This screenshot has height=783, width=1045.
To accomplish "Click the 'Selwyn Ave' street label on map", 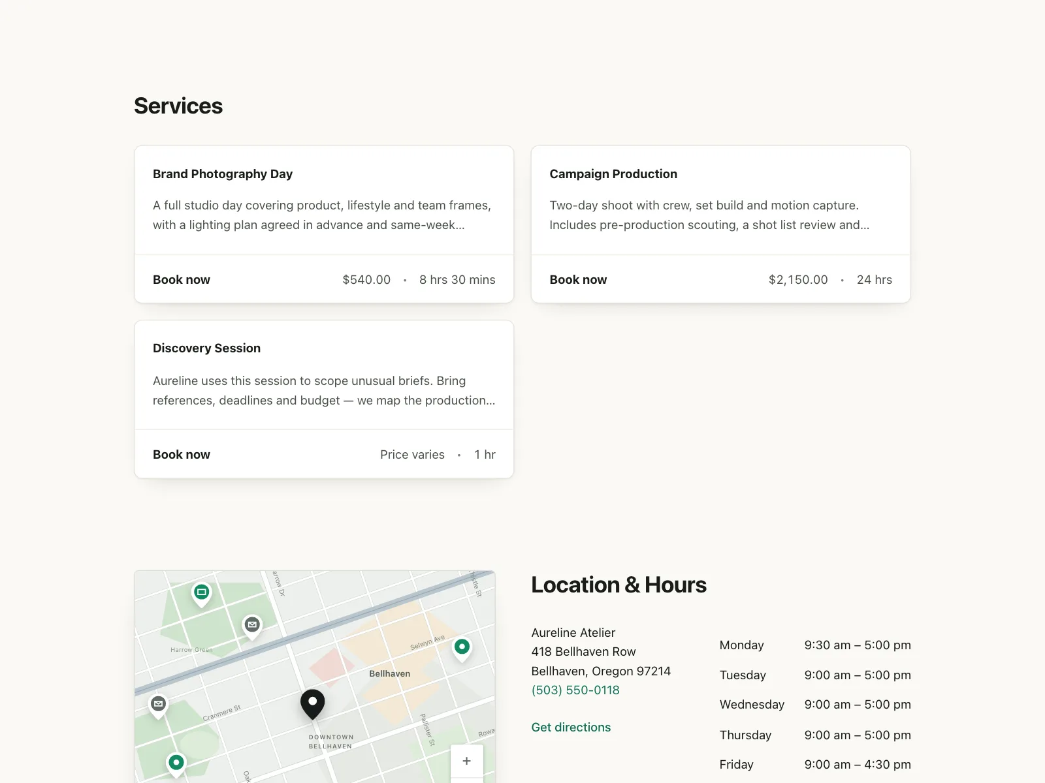I will tap(428, 643).
